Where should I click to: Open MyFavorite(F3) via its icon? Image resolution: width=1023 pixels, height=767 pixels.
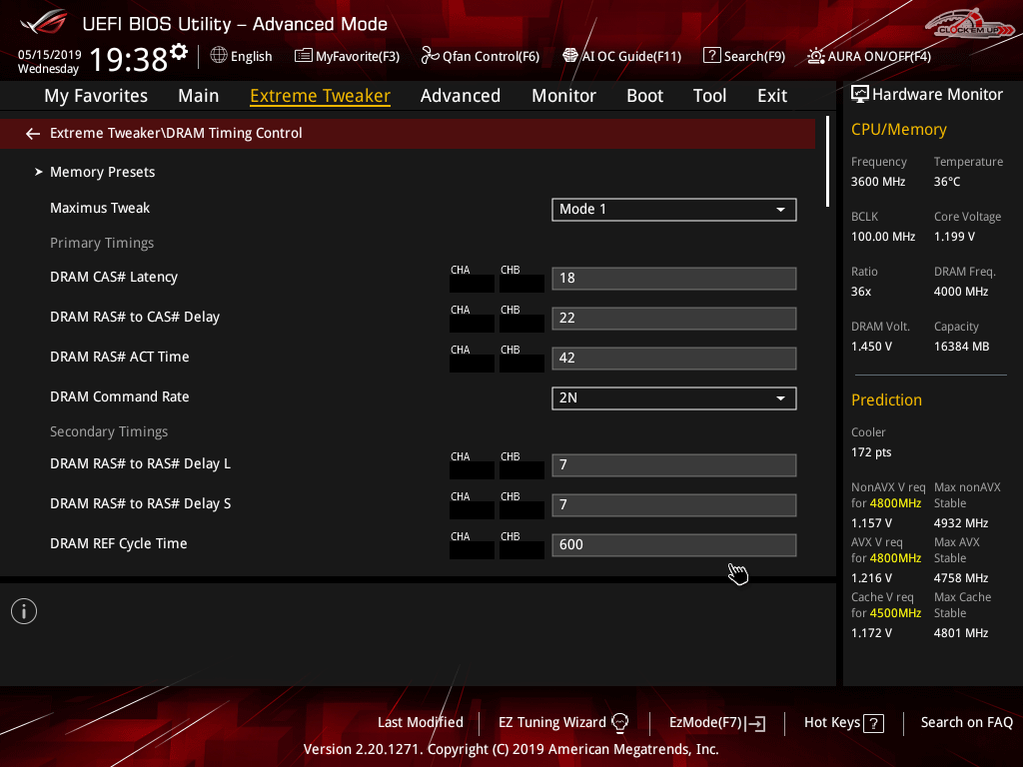pyautogui.click(x=304, y=56)
